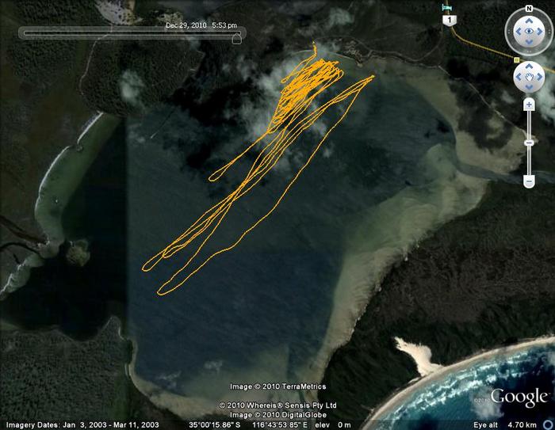Click the middle of the time slider track

[131, 33]
